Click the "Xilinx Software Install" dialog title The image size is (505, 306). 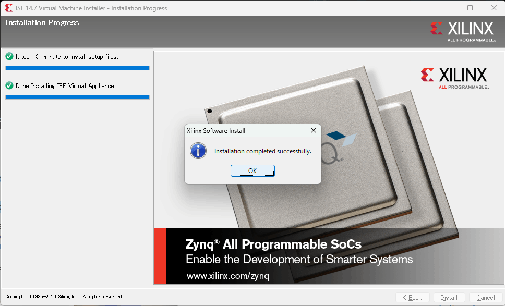tap(216, 131)
